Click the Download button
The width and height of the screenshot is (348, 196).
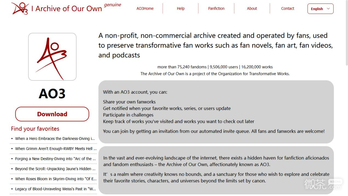(x=52, y=114)
